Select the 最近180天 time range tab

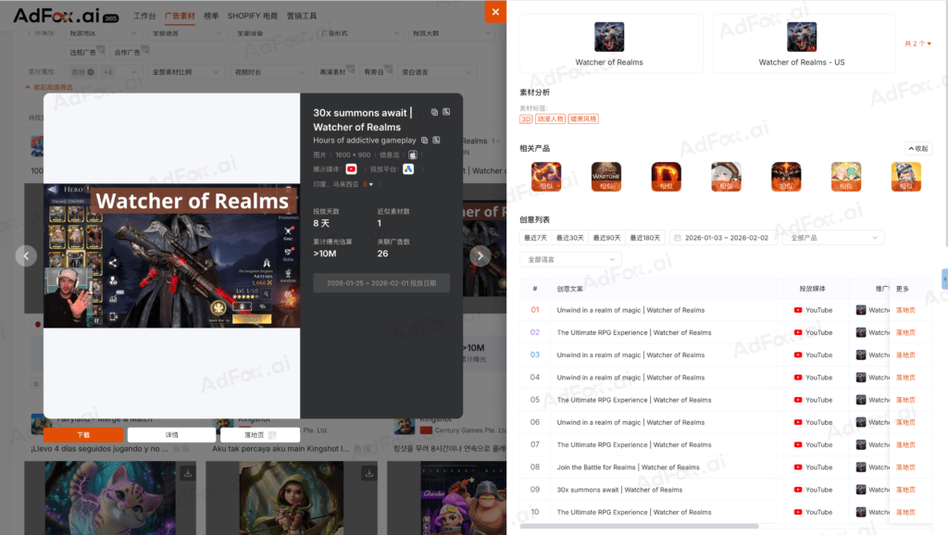click(x=645, y=238)
